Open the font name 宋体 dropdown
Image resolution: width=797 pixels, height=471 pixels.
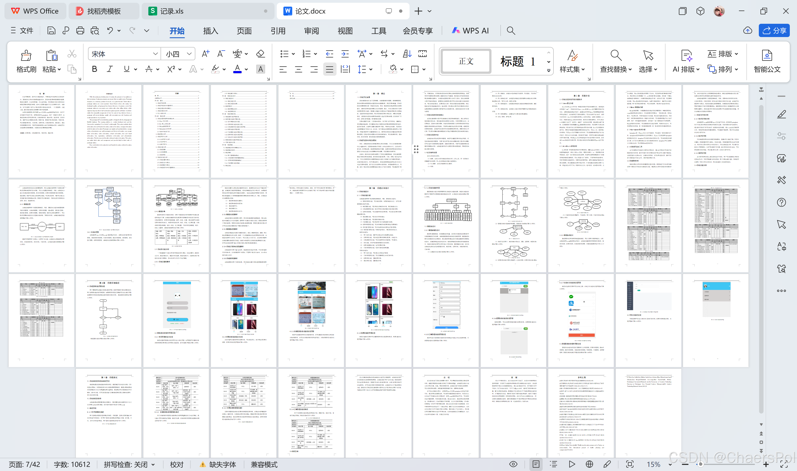155,54
